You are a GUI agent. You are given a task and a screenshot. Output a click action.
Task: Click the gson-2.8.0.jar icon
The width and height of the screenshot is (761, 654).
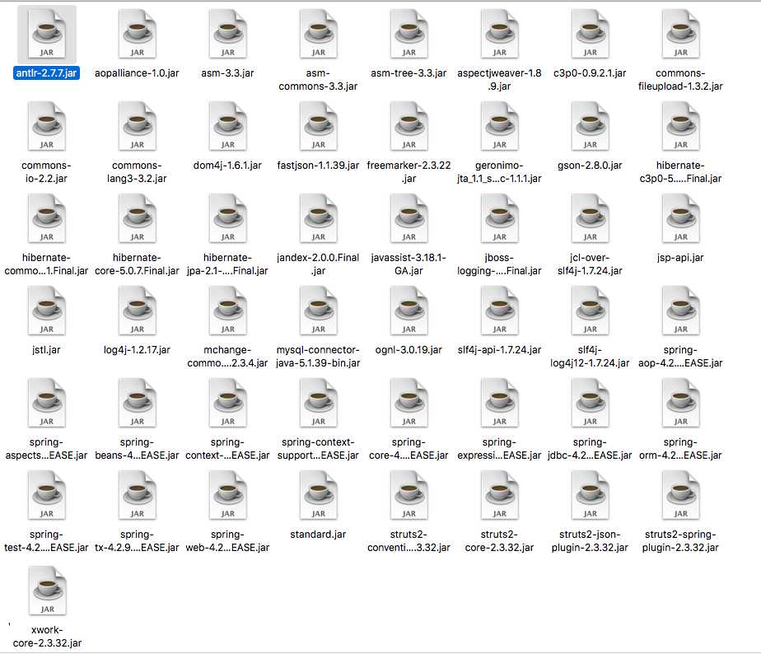click(x=591, y=127)
